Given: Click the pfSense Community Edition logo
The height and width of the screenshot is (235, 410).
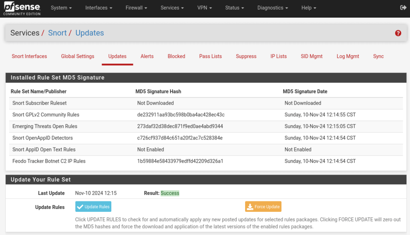Looking at the screenshot, I should 22,8.
